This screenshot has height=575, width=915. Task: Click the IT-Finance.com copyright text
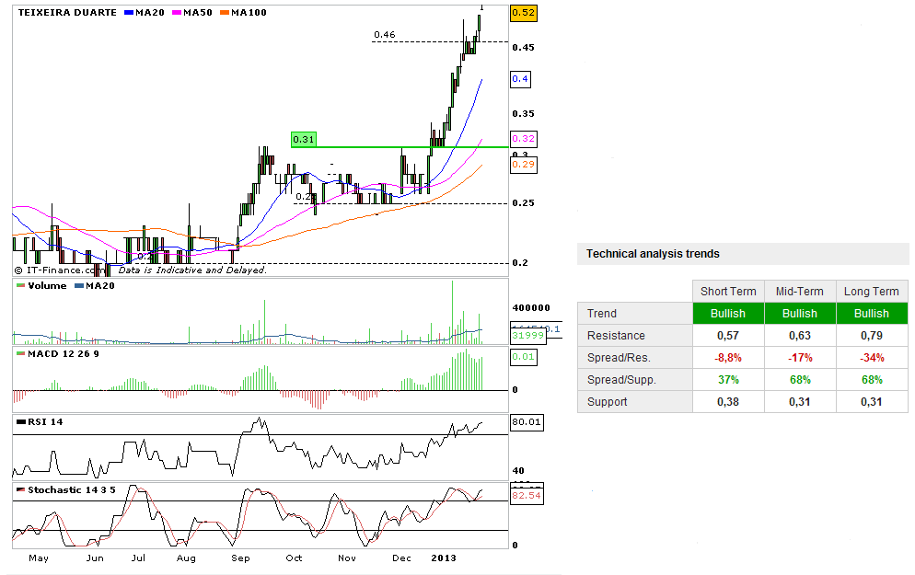point(59,270)
